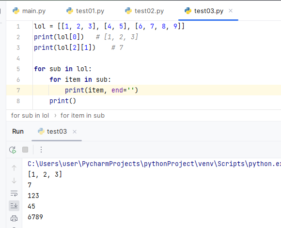Click the 'for sub in lol:' line
This screenshot has height=228, width=281.
[x=62, y=69]
